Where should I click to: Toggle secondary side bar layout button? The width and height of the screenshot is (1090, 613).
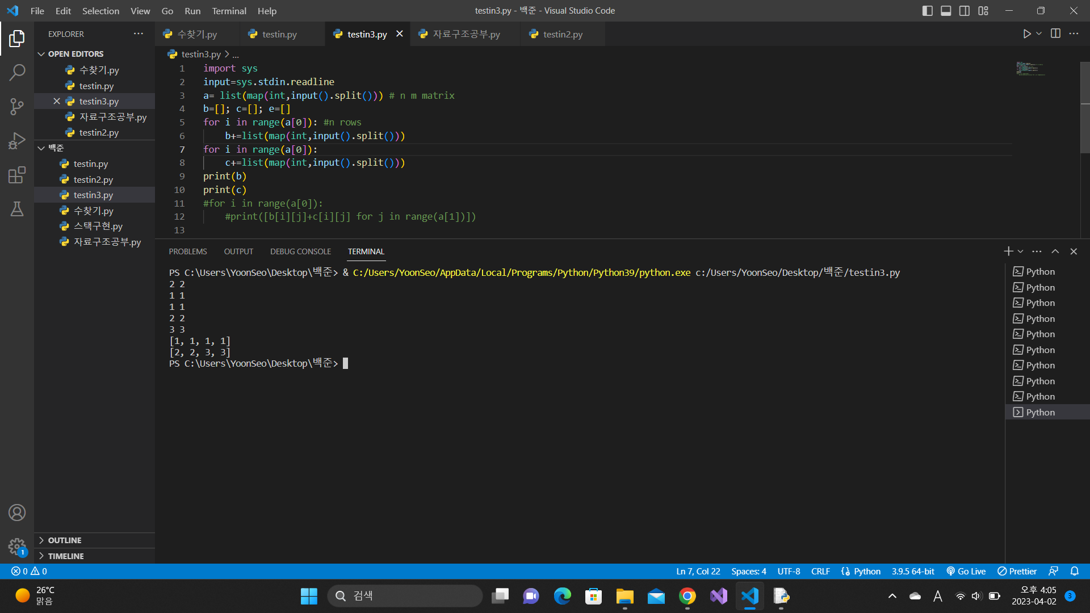coord(965,11)
